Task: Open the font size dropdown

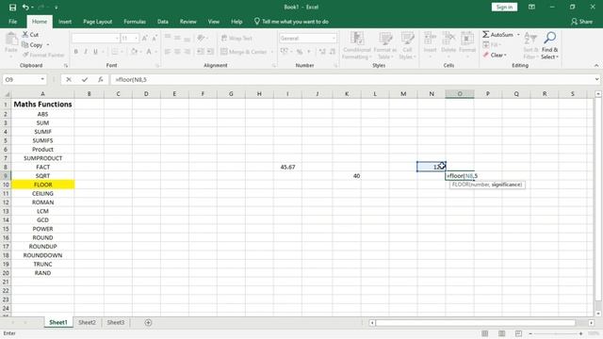Action: click(136, 39)
